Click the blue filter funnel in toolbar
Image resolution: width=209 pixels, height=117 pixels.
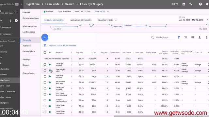pyautogui.click(x=179, y=37)
